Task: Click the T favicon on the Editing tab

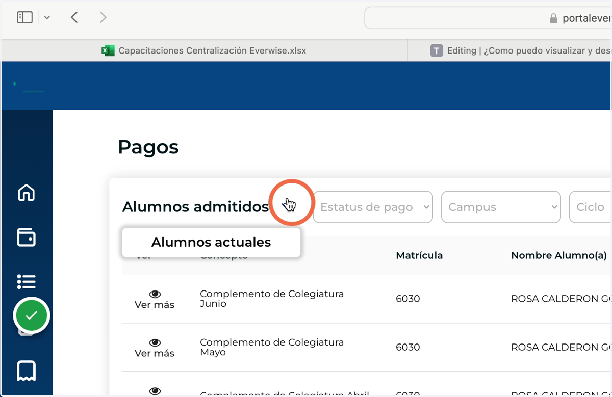Action: 437,50
